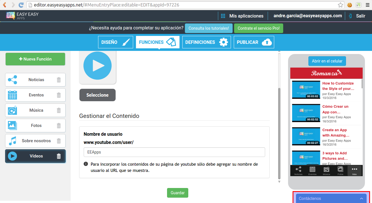Viewport: 372px width, 203px height.
Task: Add a function with Nueva Función
Action: coord(35,59)
